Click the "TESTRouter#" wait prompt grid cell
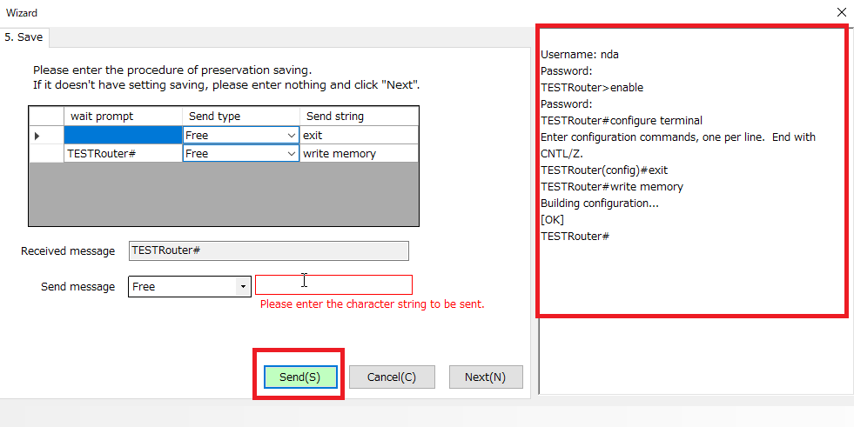Screen dimensions: 854x427 tap(122, 154)
